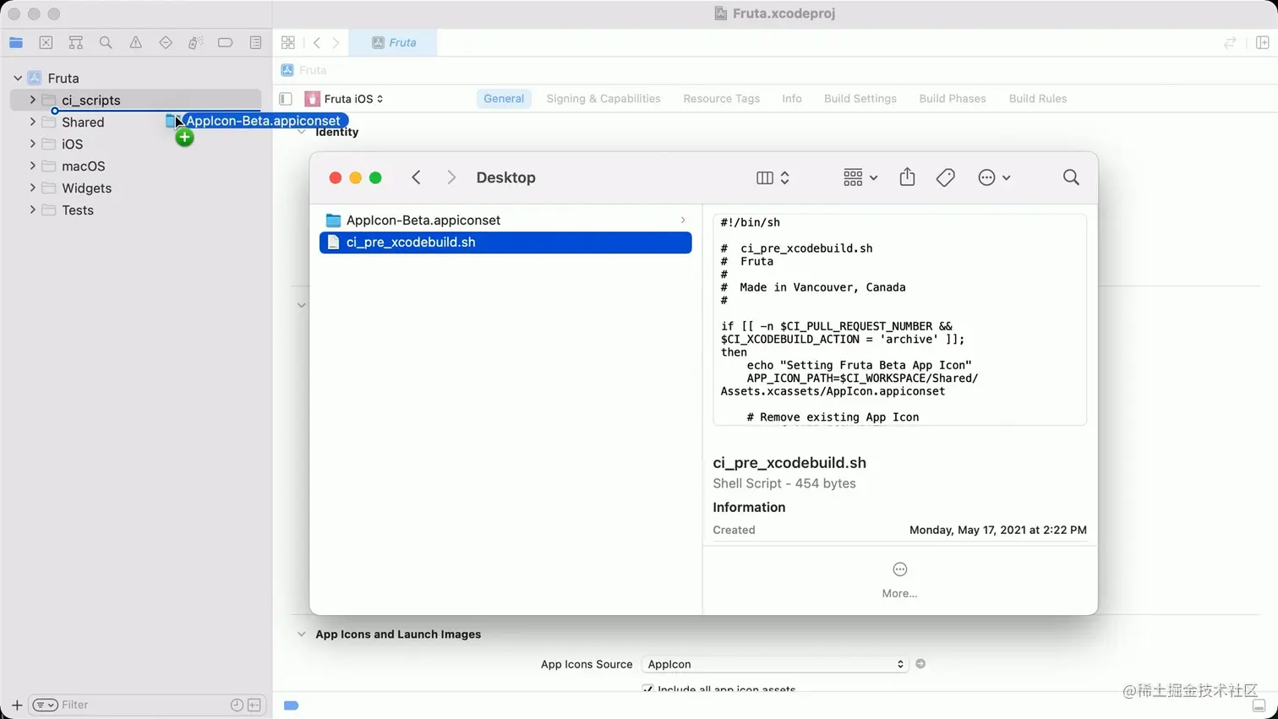Open the Fruta iOS target dropdown

pyautogui.click(x=345, y=99)
